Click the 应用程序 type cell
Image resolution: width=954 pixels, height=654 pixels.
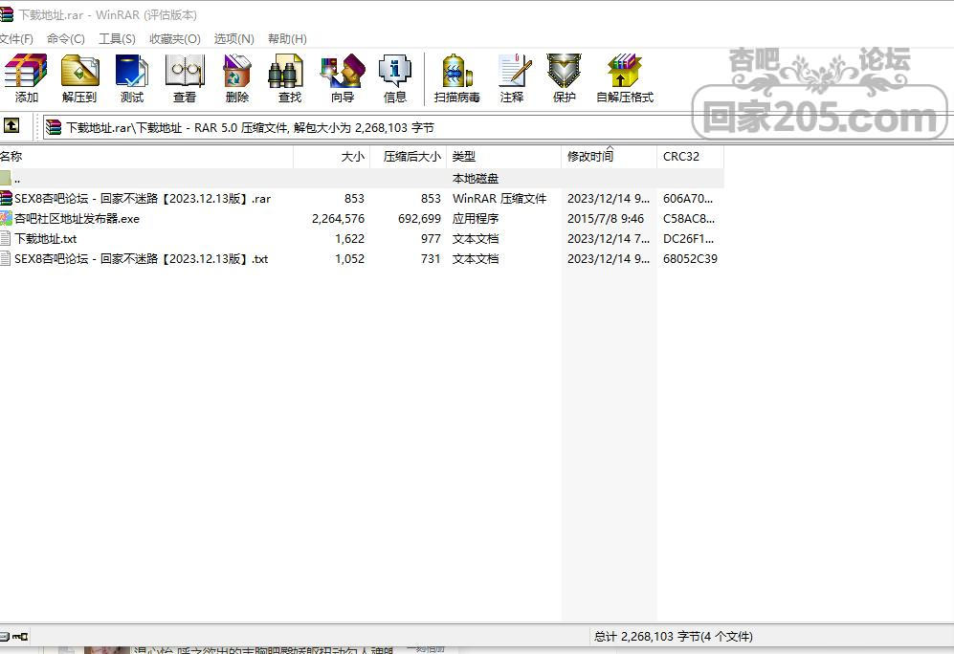point(476,219)
